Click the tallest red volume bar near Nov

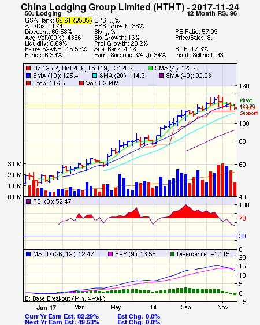pos(222,180)
